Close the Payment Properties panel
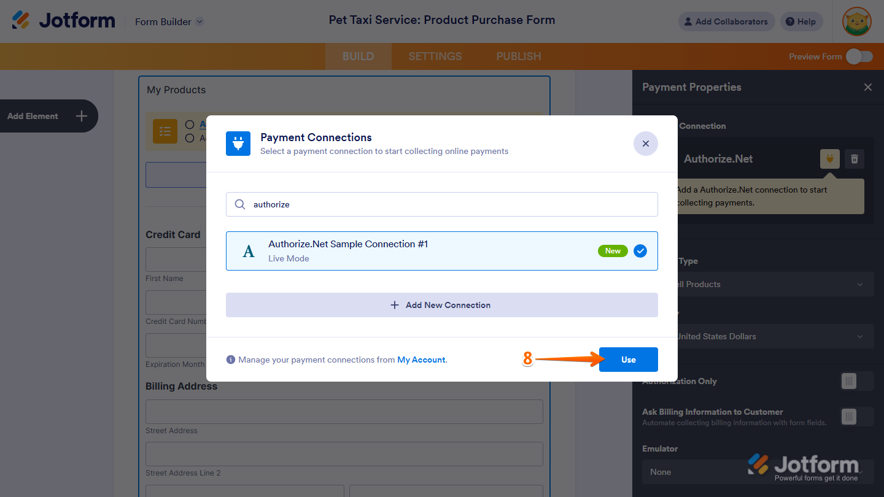The width and height of the screenshot is (884, 497). coord(867,87)
